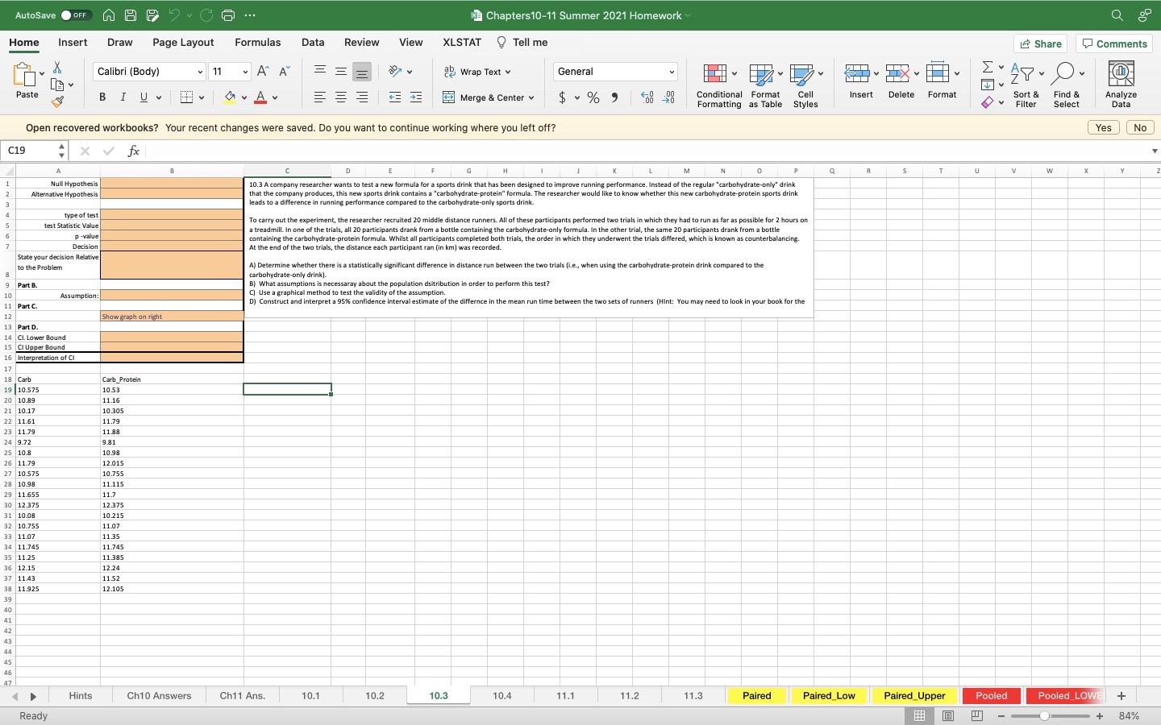Apply red font color to text
The height and width of the screenshot is (725, 1161).
coord(260,97)
